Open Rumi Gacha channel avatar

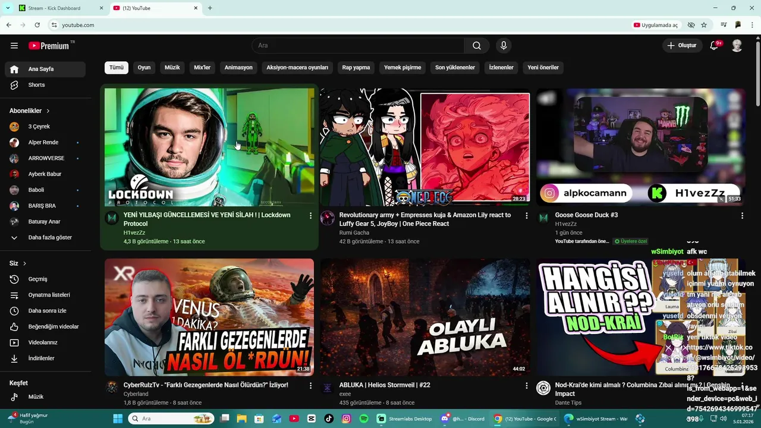click(328, 218)
